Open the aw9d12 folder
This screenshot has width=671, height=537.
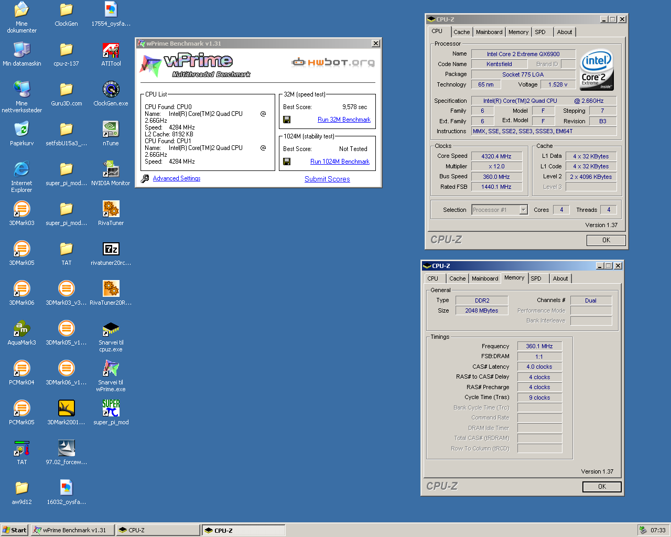(21, 493)
